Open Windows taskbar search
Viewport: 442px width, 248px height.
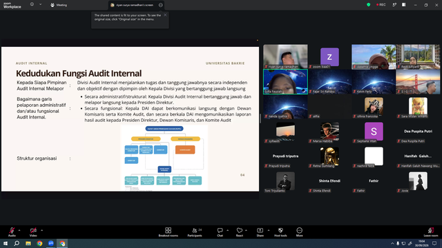point(17,243)
